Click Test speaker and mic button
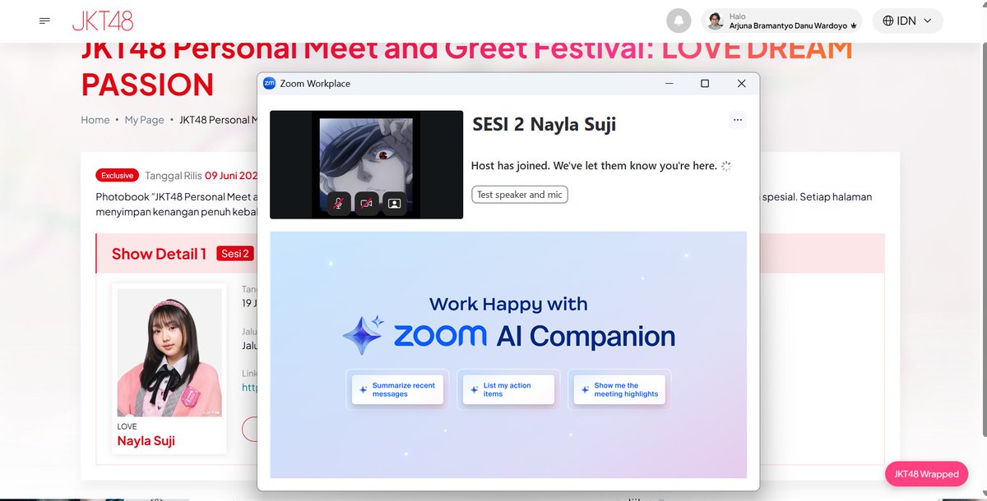 click(520, 195)
